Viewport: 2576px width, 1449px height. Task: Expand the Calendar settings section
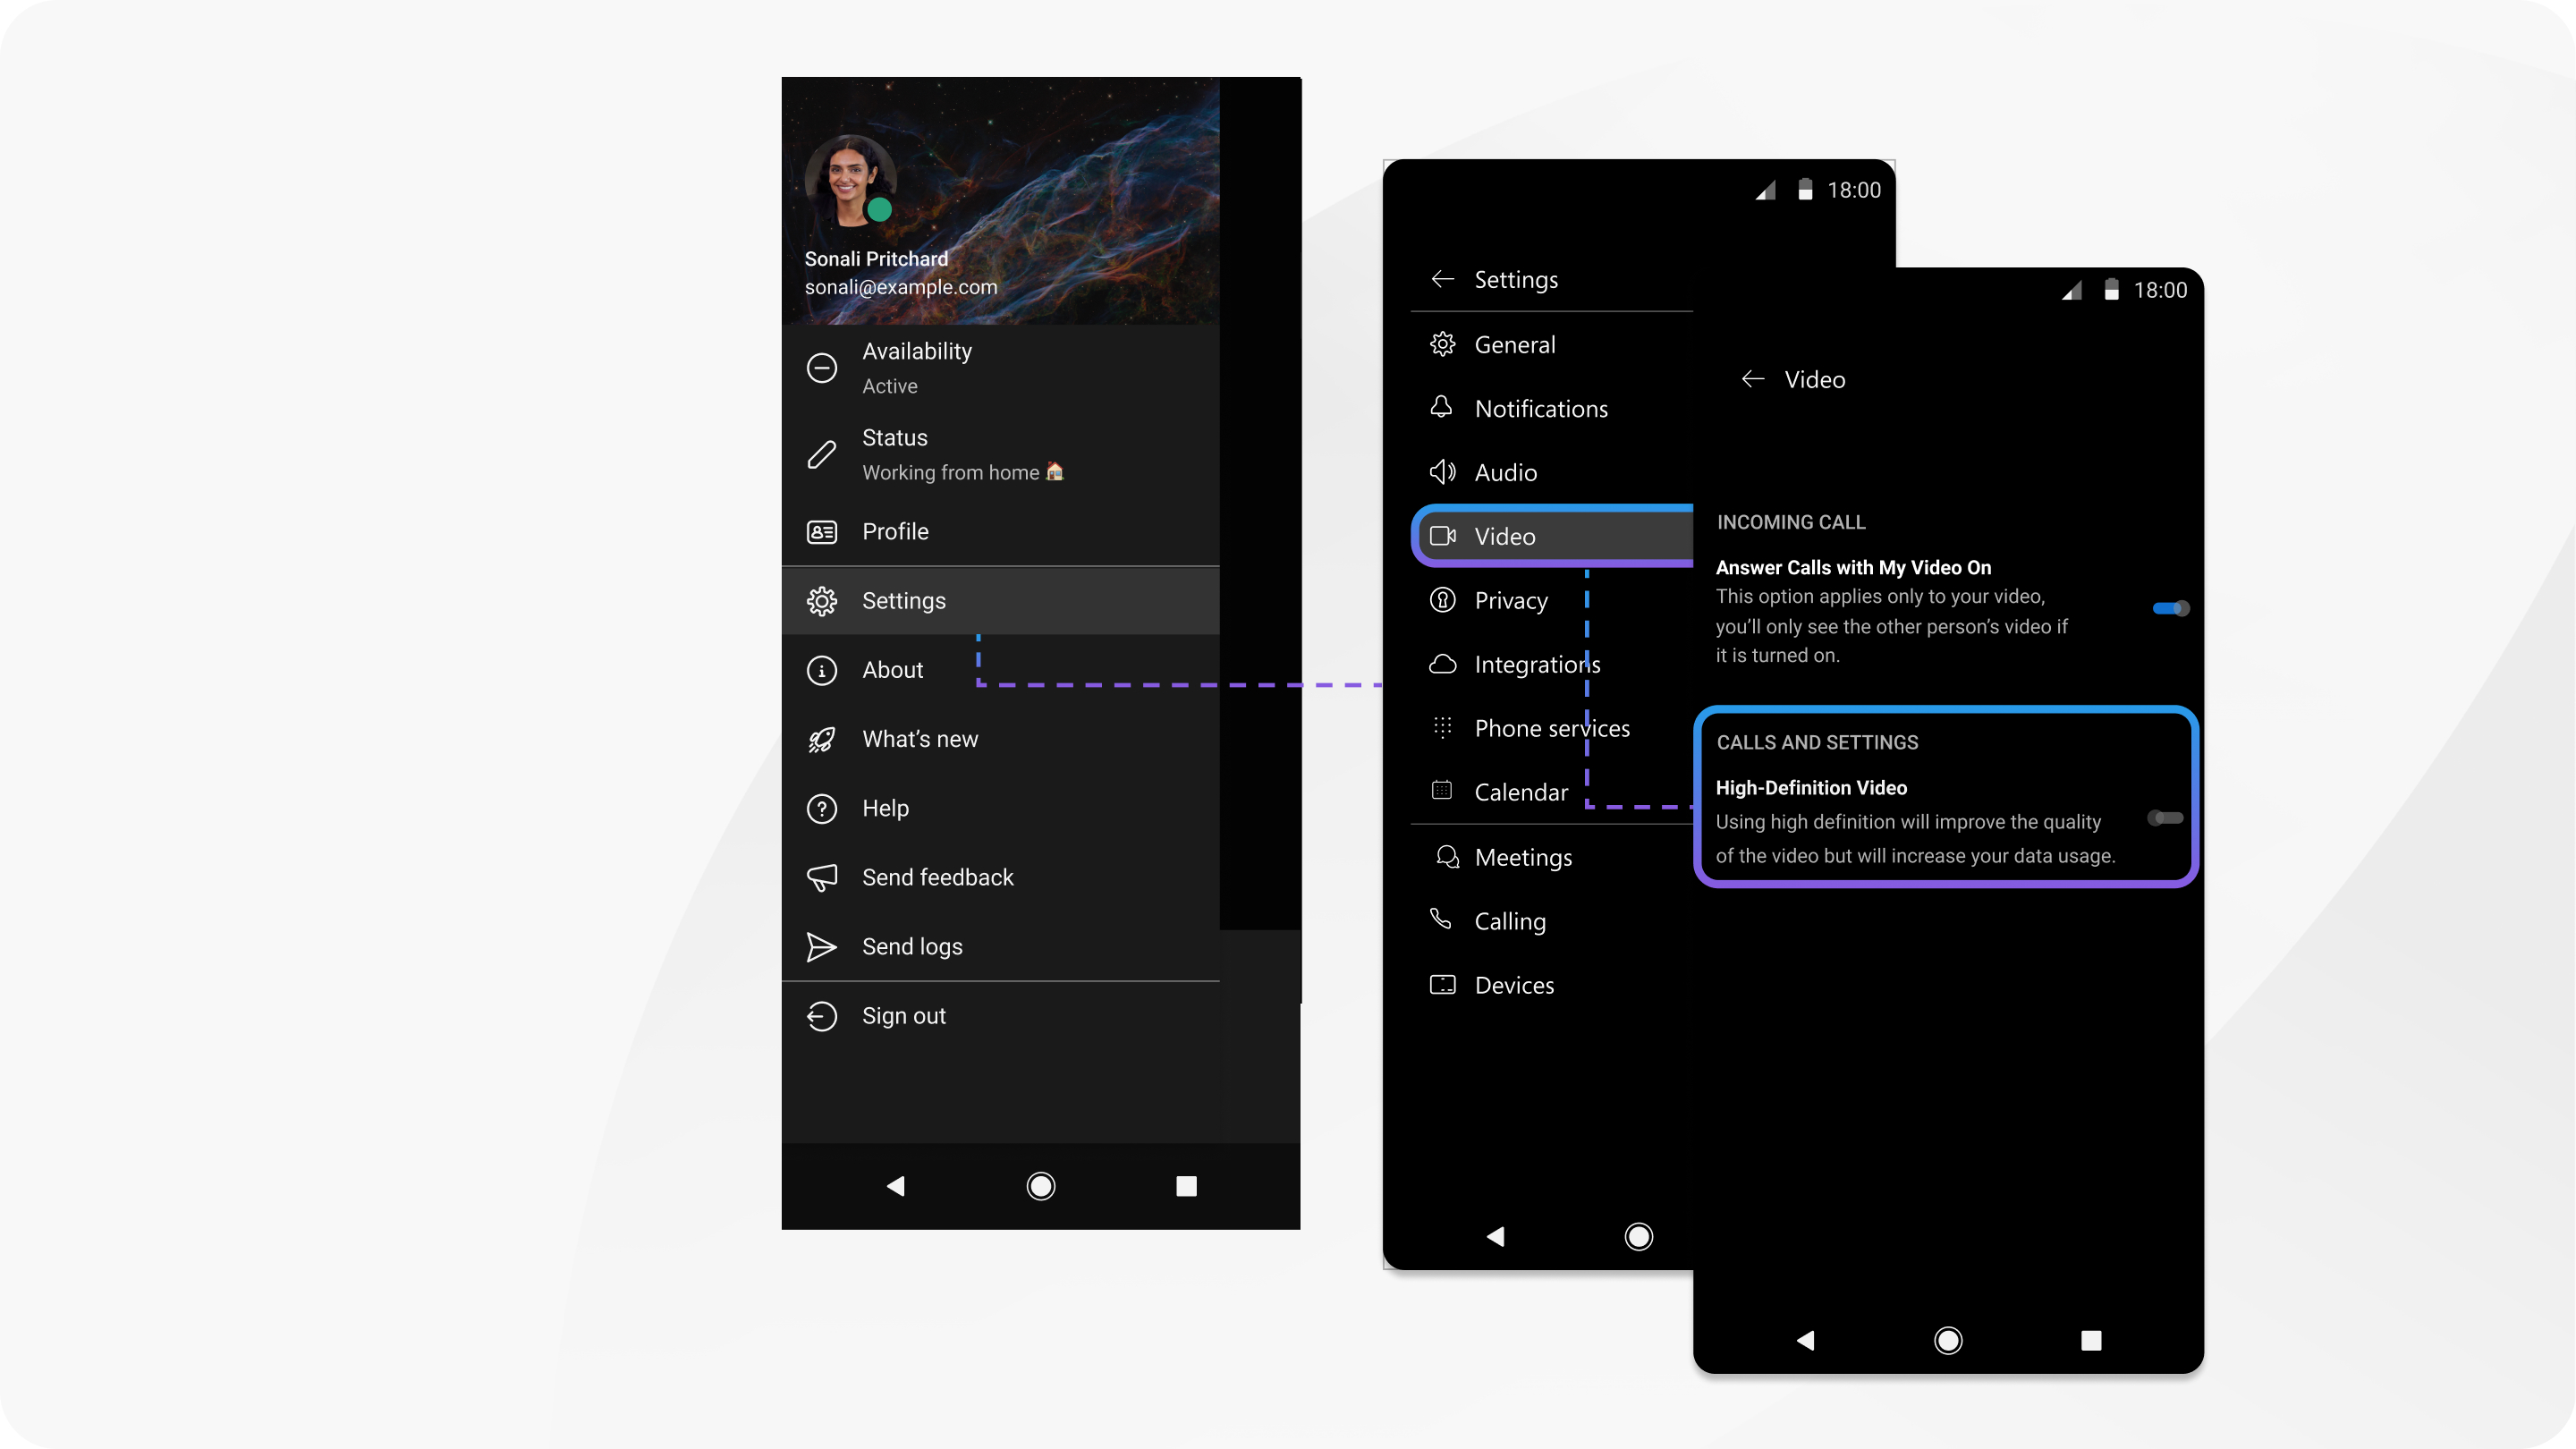(1520, 791)
